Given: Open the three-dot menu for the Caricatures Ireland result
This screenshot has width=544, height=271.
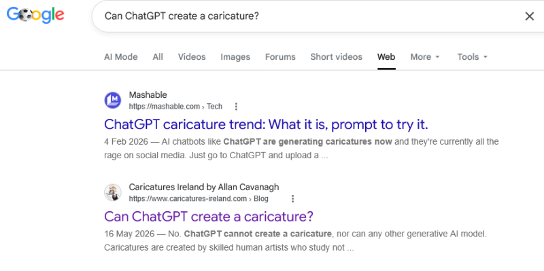Looking at the screenshot, I should [293, 198].
